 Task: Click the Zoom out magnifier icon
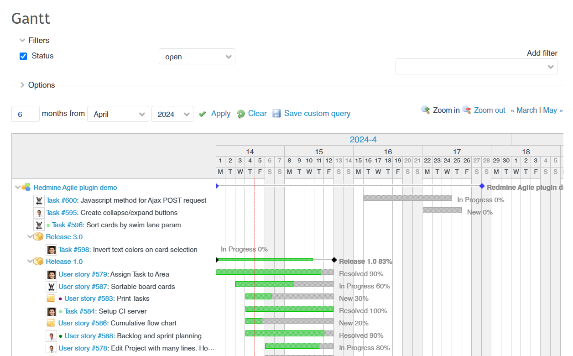[x=466, y=110]
